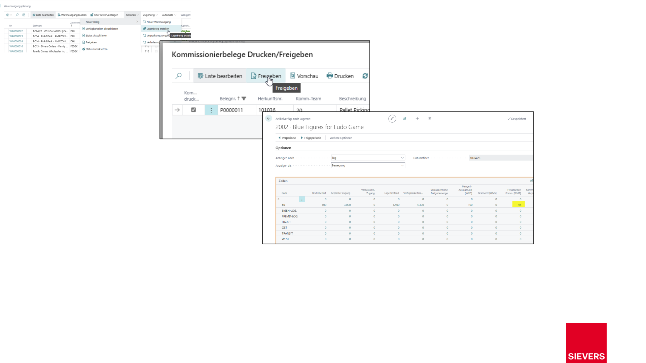
Task: Click the Drucken button
Action: pos(340,76)
